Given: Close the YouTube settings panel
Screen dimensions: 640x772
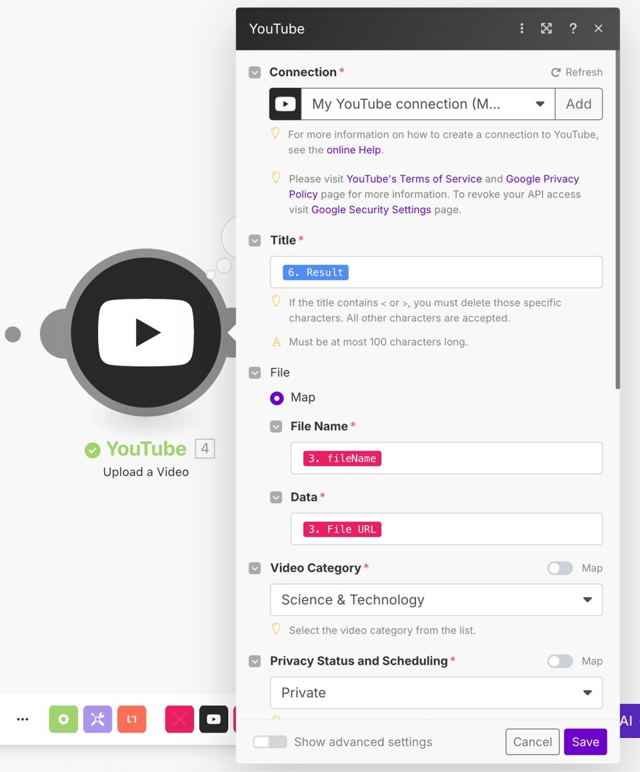Looking at the screenshot, I should click(x=599, y=29).
